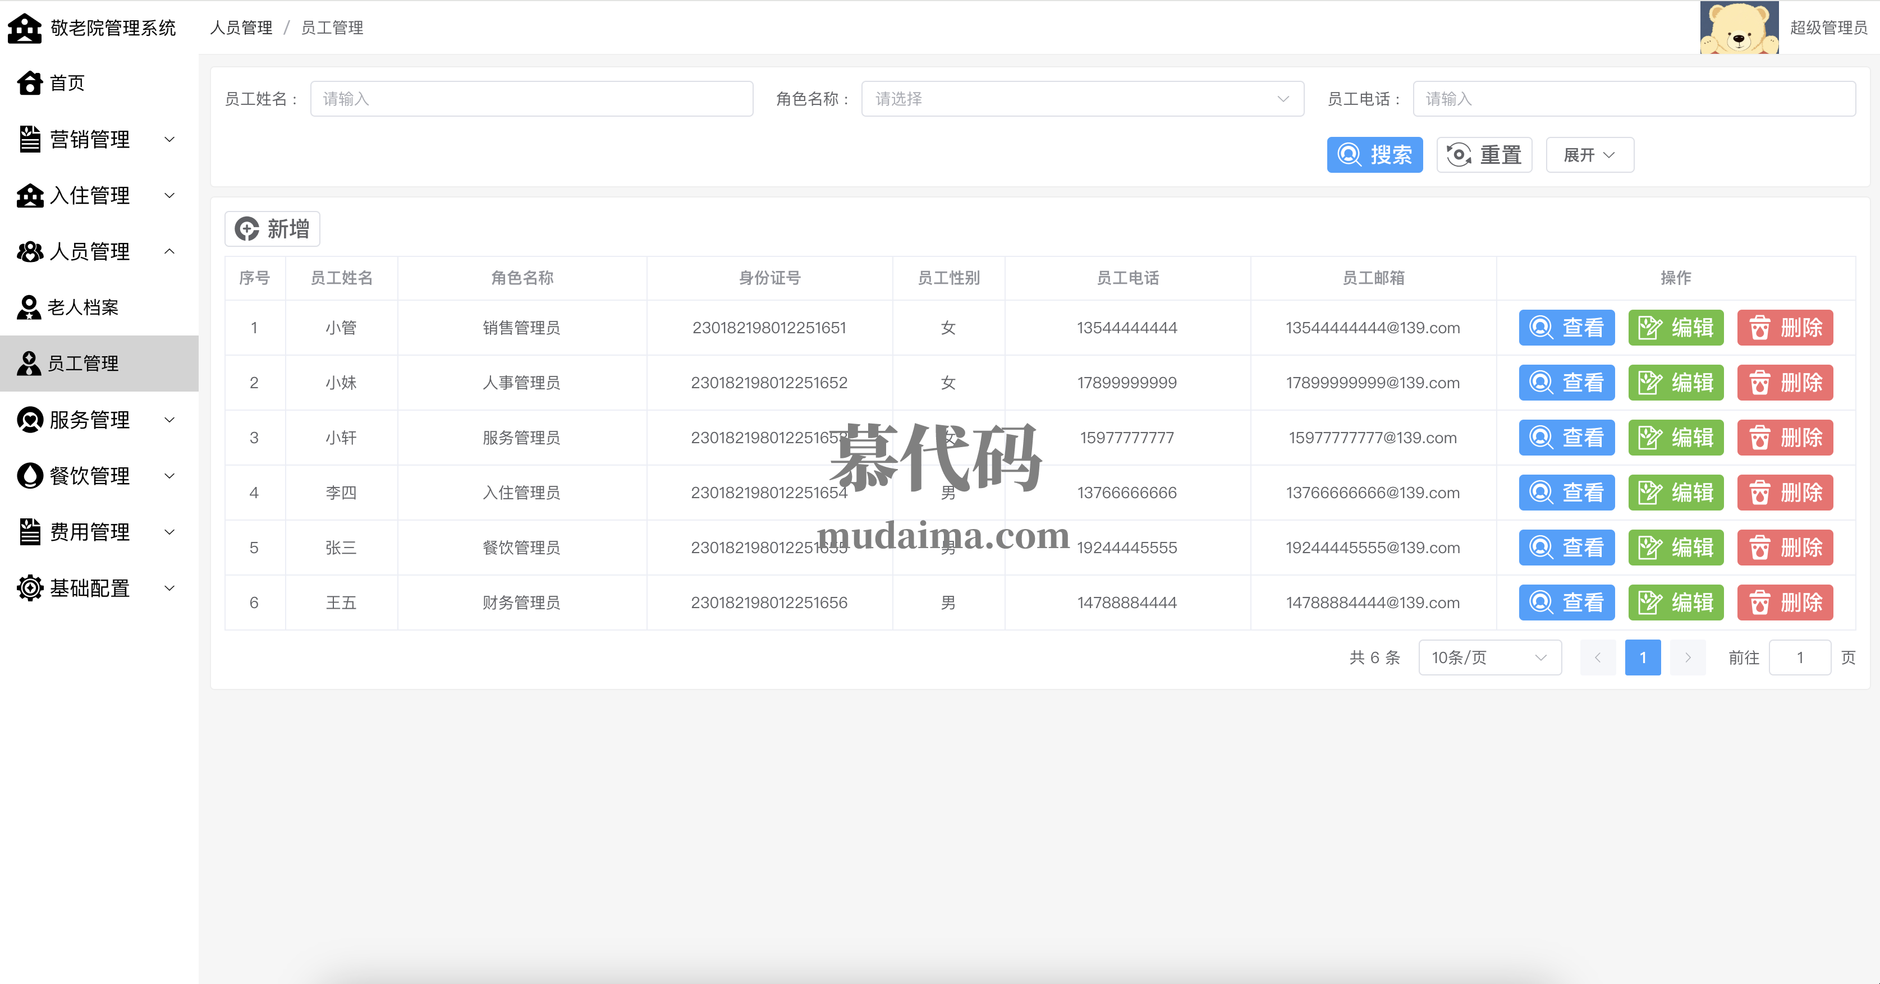Click the 餐饮管理 droplet icon
The width and height of the screenshot is (1880, 984).
click(x=30, y=476)
